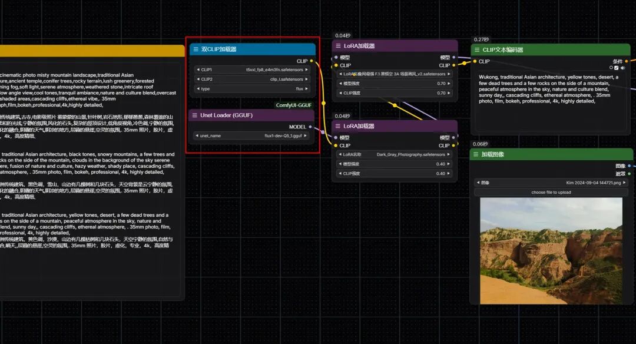Screen dimensions: 636x344
Task: Click the 条件 output port on CLIP文本编码器
Action: click(626, 61)
